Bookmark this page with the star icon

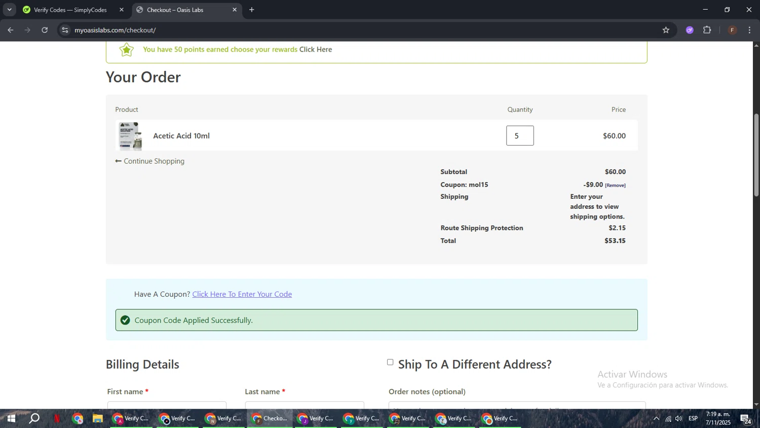666,30
